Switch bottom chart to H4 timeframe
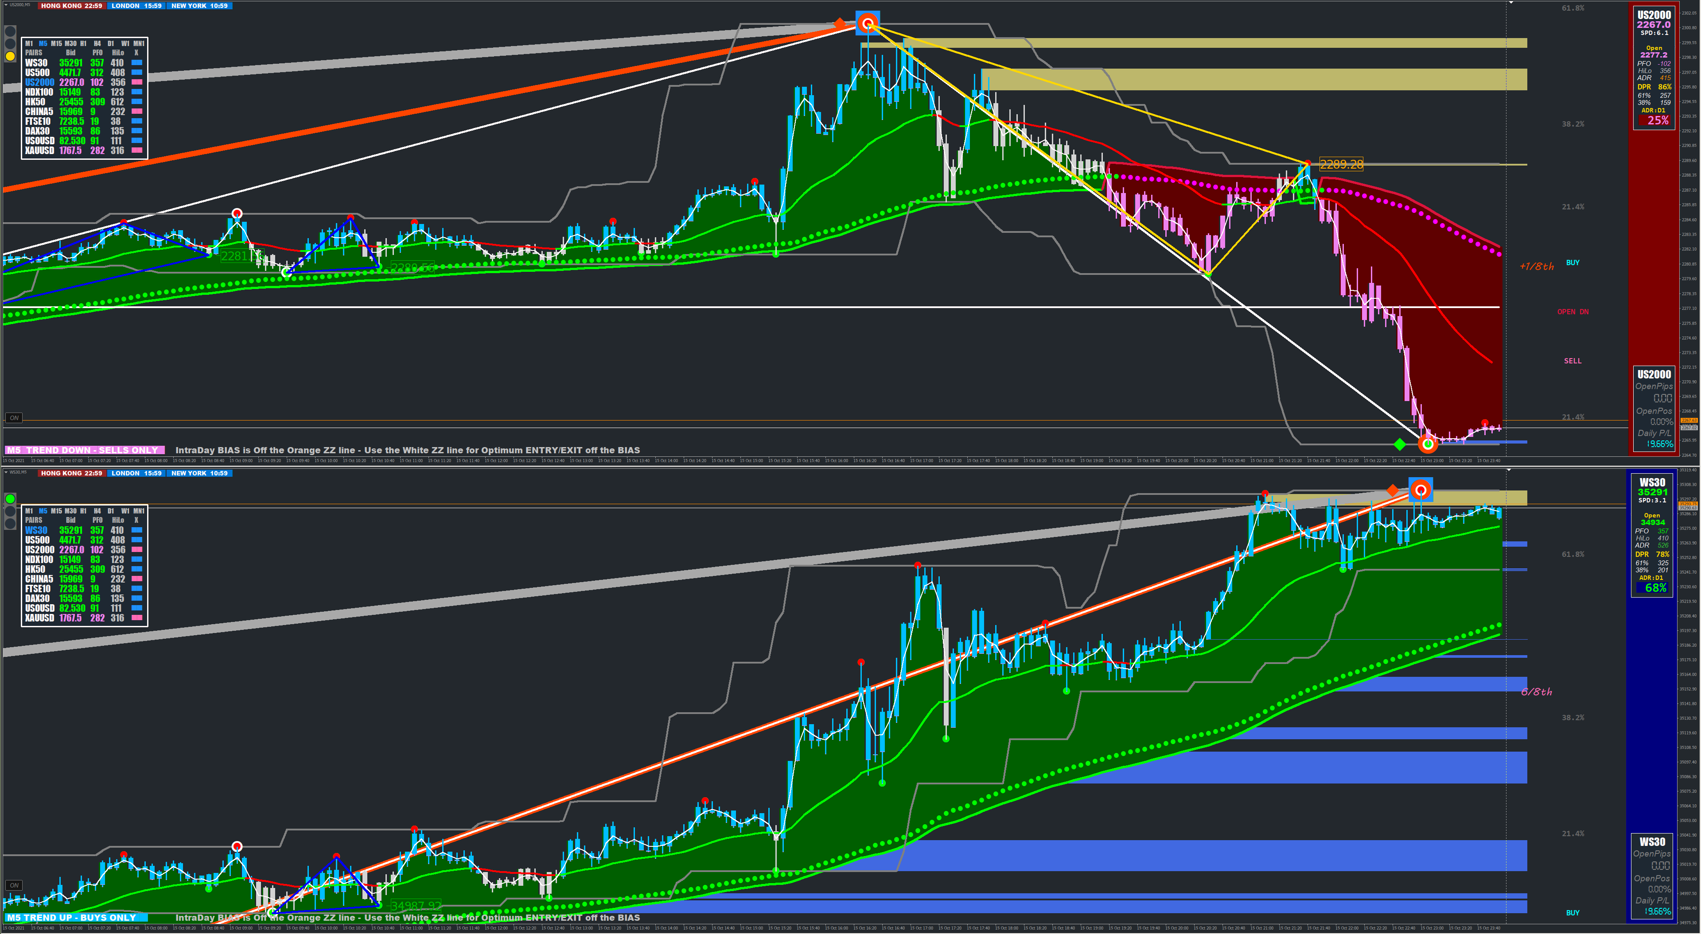 pyautogui.click(x=97, y=511)
